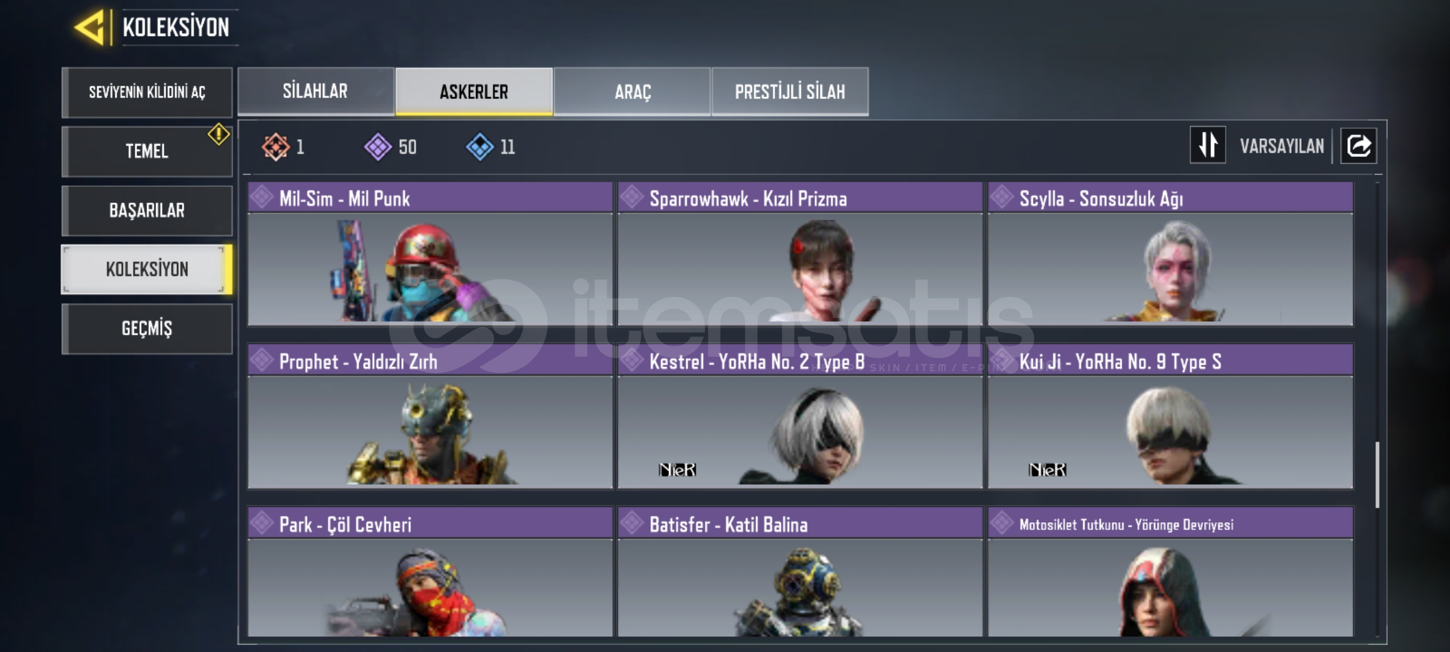Click NieR logo on Kestrel card
Viewport: 1450px width, 652px height.
coord(677,469)
